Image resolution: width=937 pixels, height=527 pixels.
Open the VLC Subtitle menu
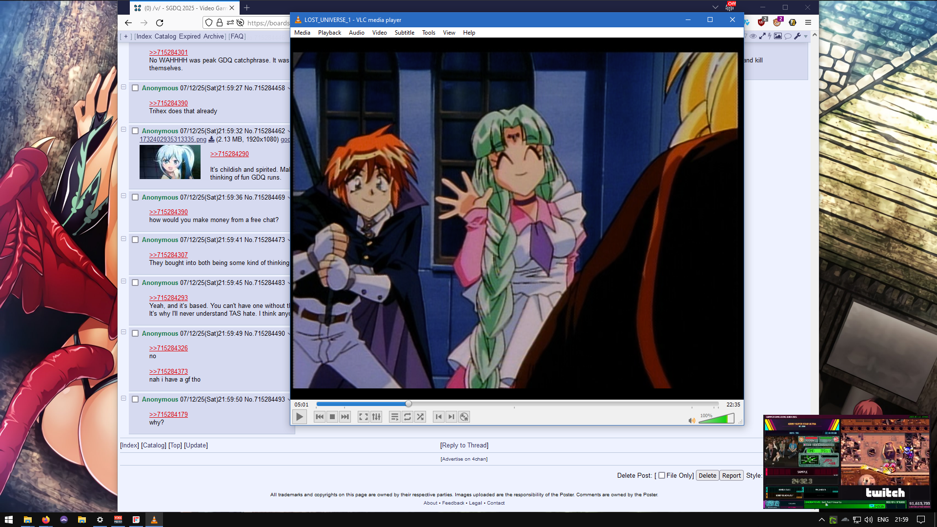point(404,33)
